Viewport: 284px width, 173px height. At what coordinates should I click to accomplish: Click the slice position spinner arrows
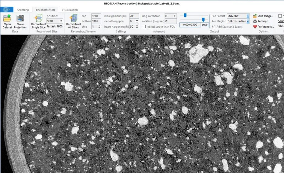tap(61, 21)
